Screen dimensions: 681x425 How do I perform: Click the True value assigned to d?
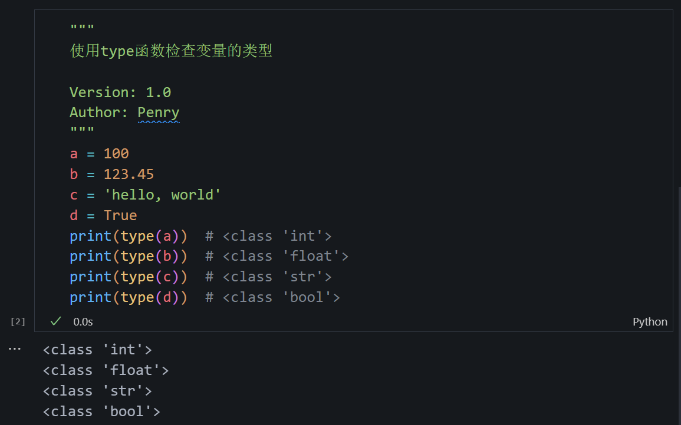(120, 215)
